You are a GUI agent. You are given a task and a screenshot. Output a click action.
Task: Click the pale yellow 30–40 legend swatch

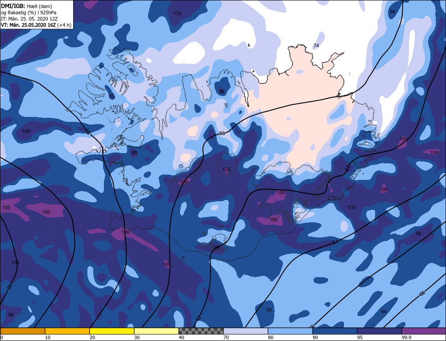coord(157,331)
